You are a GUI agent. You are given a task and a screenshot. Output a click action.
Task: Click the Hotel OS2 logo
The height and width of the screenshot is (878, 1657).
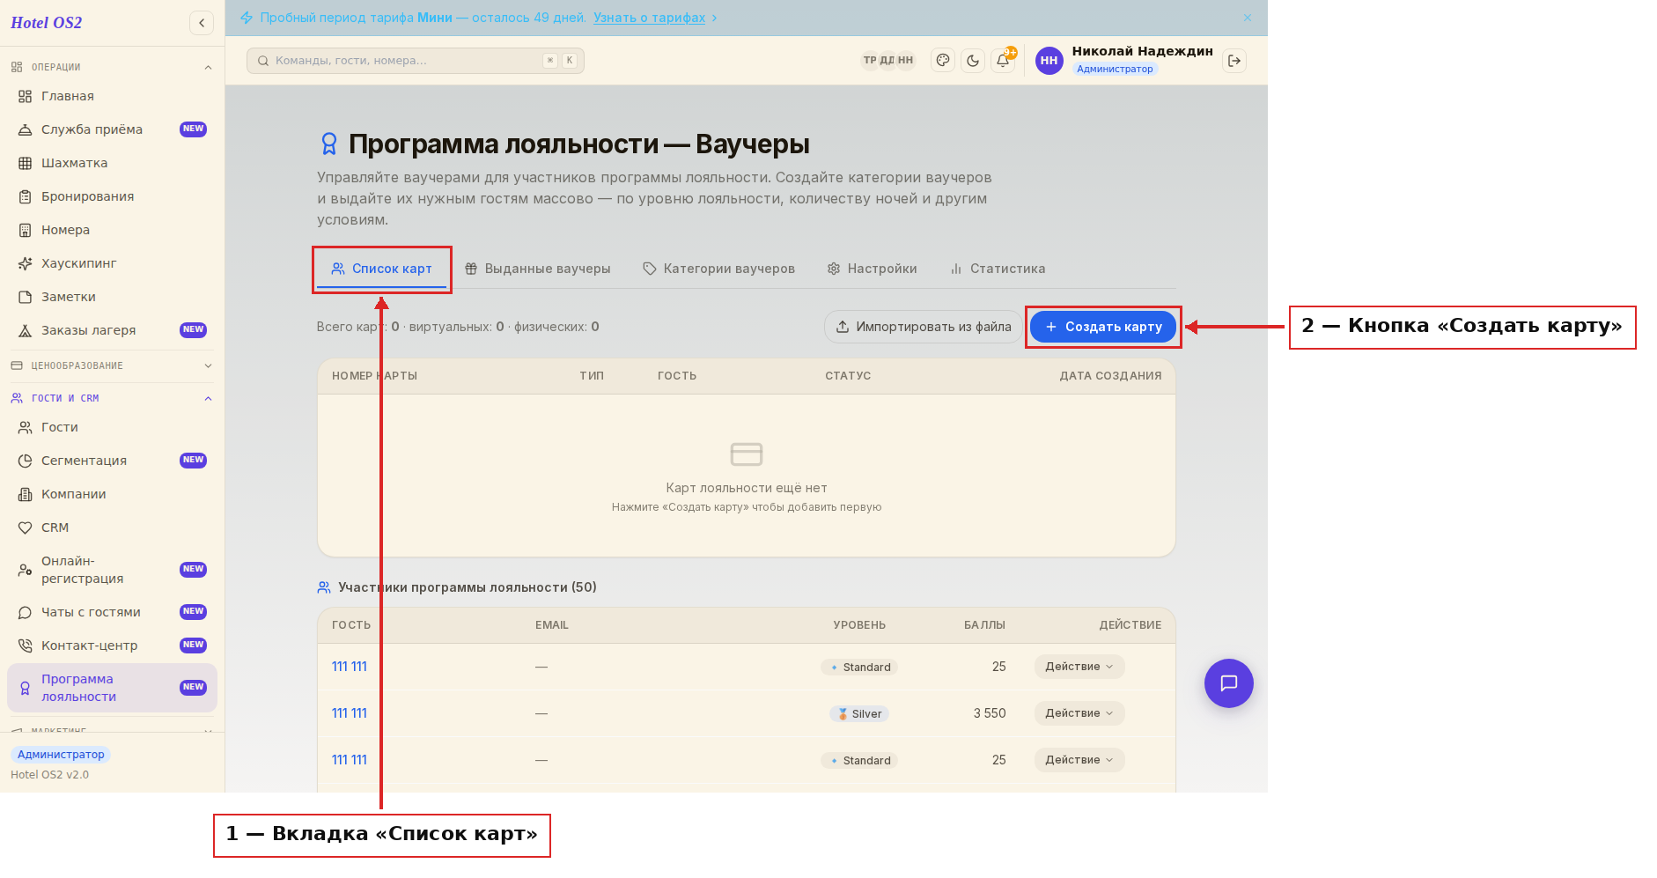click(x=47, y=23)
